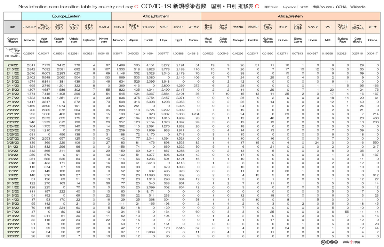Click Armenia population value 0.02957
This screenshot has height=247, width=384.
tap(29, 54)
